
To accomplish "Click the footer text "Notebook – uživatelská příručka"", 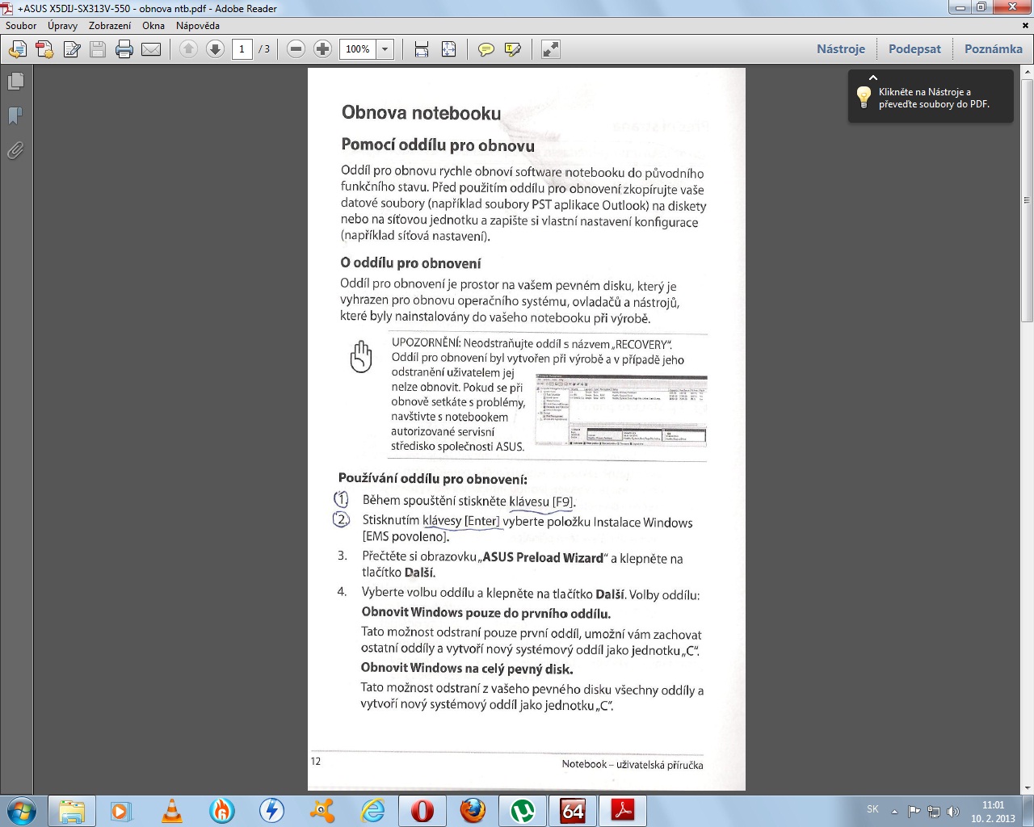I will point(633,765).
